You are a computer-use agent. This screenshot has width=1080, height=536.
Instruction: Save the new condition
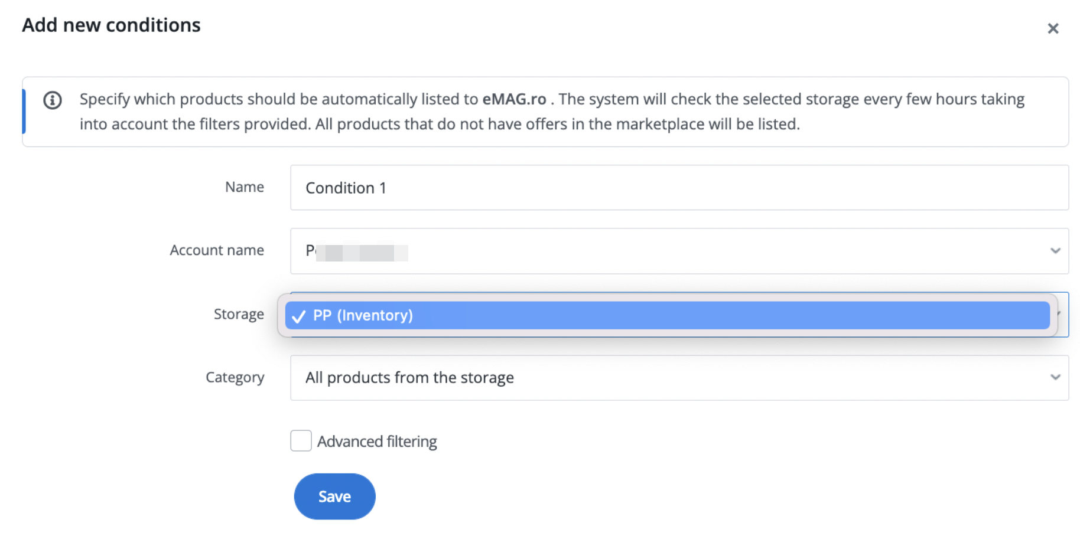tap(335, 496)
